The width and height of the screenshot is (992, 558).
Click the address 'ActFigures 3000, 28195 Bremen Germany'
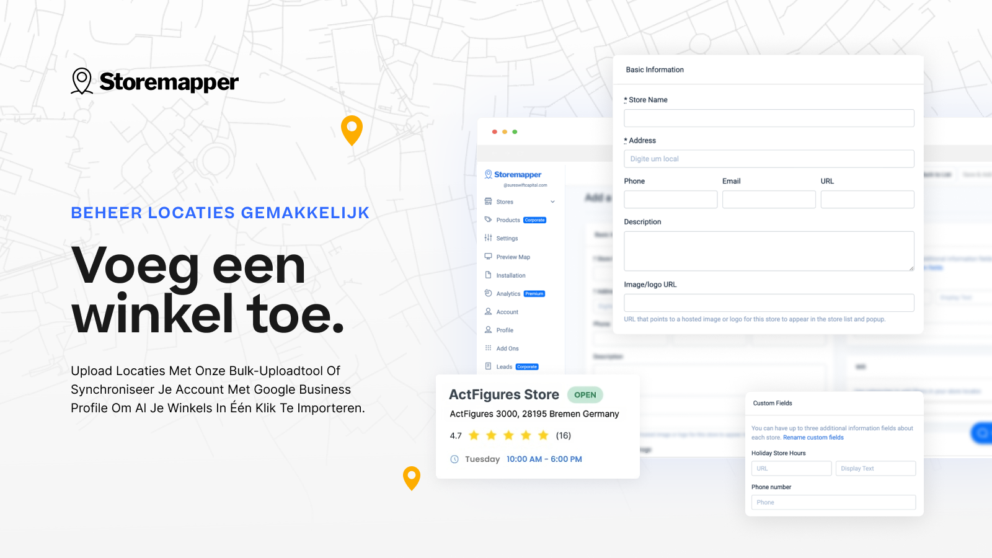tap(534, 414)
